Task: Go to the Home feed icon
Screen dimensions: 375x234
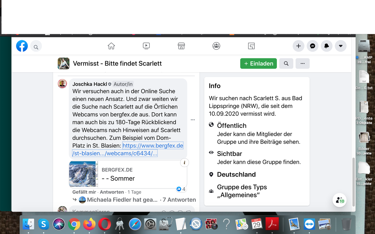Action: [111, 46]
